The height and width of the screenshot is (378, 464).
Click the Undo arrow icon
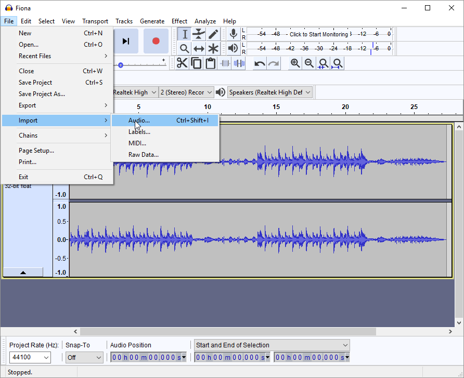pyautogui.click(x=259, y=64)
